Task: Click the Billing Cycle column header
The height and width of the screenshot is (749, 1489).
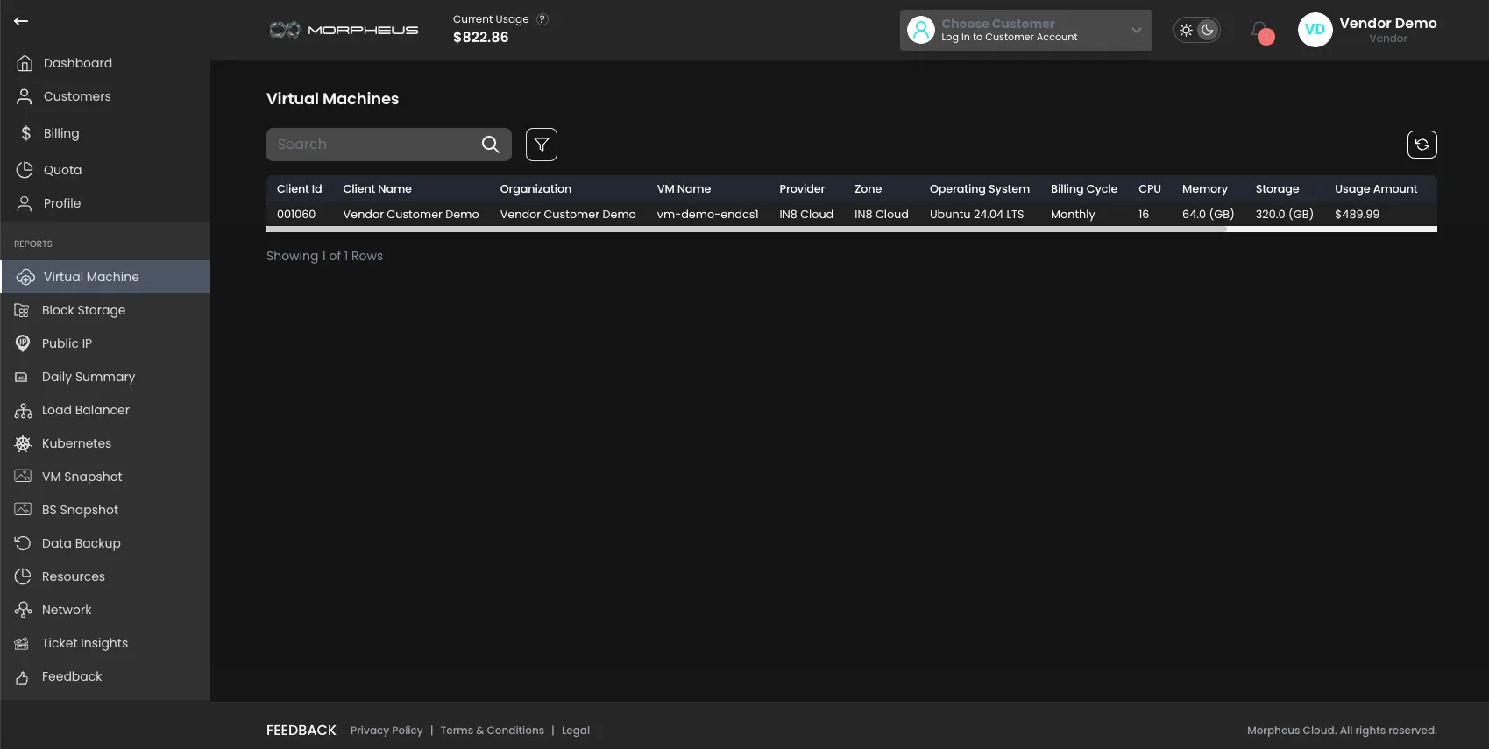Action: (x=1084, y=189)
